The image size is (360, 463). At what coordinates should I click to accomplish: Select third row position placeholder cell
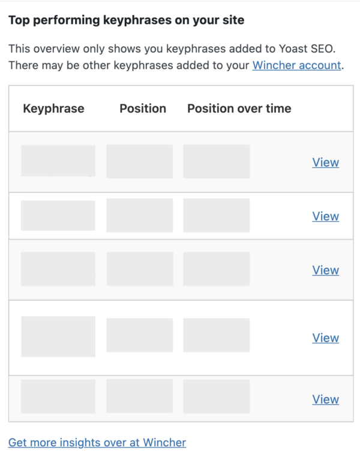tap(139, 269)
